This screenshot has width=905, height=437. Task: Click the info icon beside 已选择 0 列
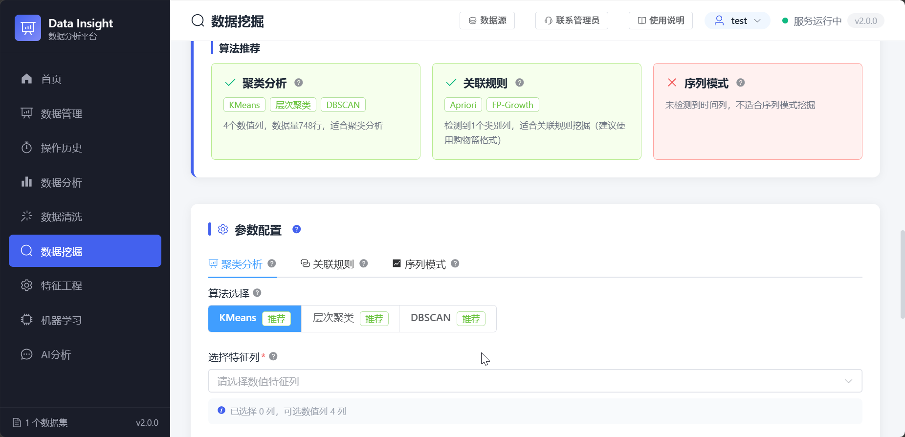click(x=221, y=411)
